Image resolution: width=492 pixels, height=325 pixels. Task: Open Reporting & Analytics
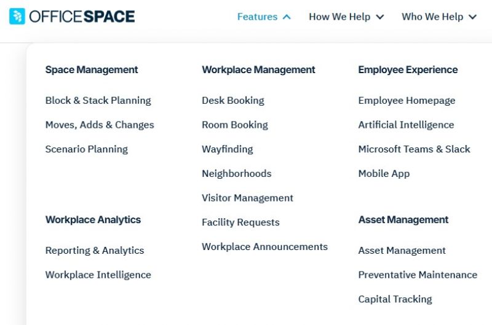tap(95, 251)
